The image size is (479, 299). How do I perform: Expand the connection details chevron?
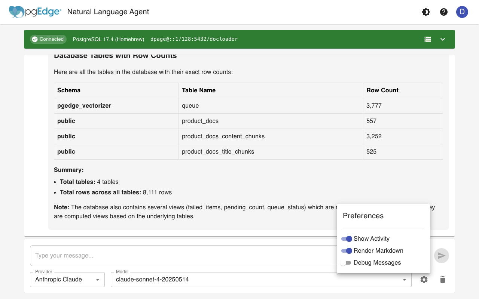pos(443,39)
